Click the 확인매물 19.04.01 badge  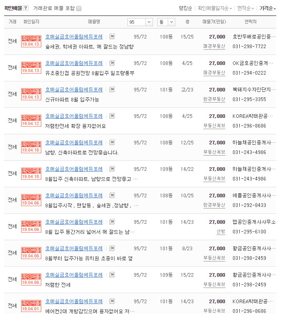[x=31, y=306]
